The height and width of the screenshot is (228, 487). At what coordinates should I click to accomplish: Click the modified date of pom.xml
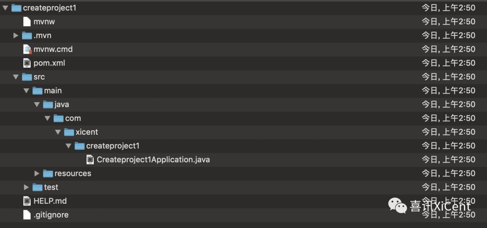click(x=448, y=63)
